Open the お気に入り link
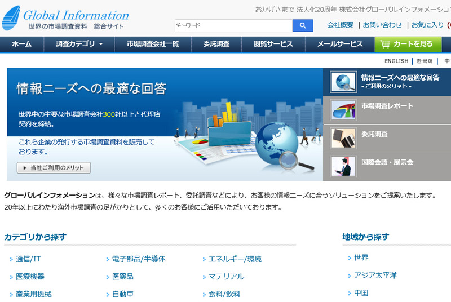Viewport: 451px width, 302px height. [427, 25]
